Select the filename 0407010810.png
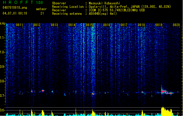The width and height of the screenshot is (183, 116). (15, 8)
